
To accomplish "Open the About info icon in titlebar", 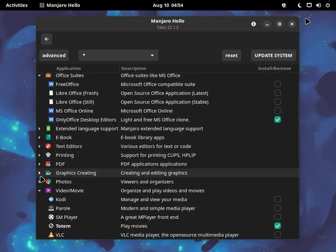I will click(254, 24).
